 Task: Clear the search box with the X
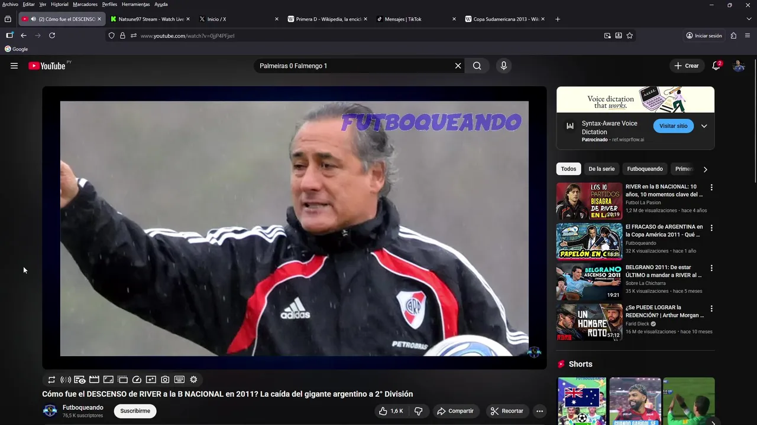coord(458,66)
